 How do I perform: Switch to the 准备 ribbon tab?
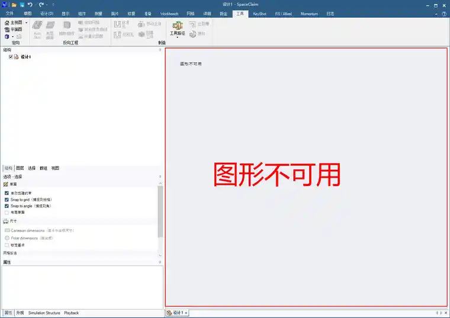[x=148, y=14]
